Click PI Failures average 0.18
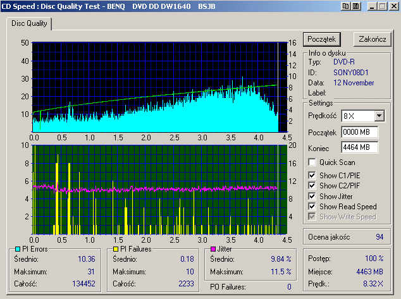401x299 pixels. tap(187, 259)
